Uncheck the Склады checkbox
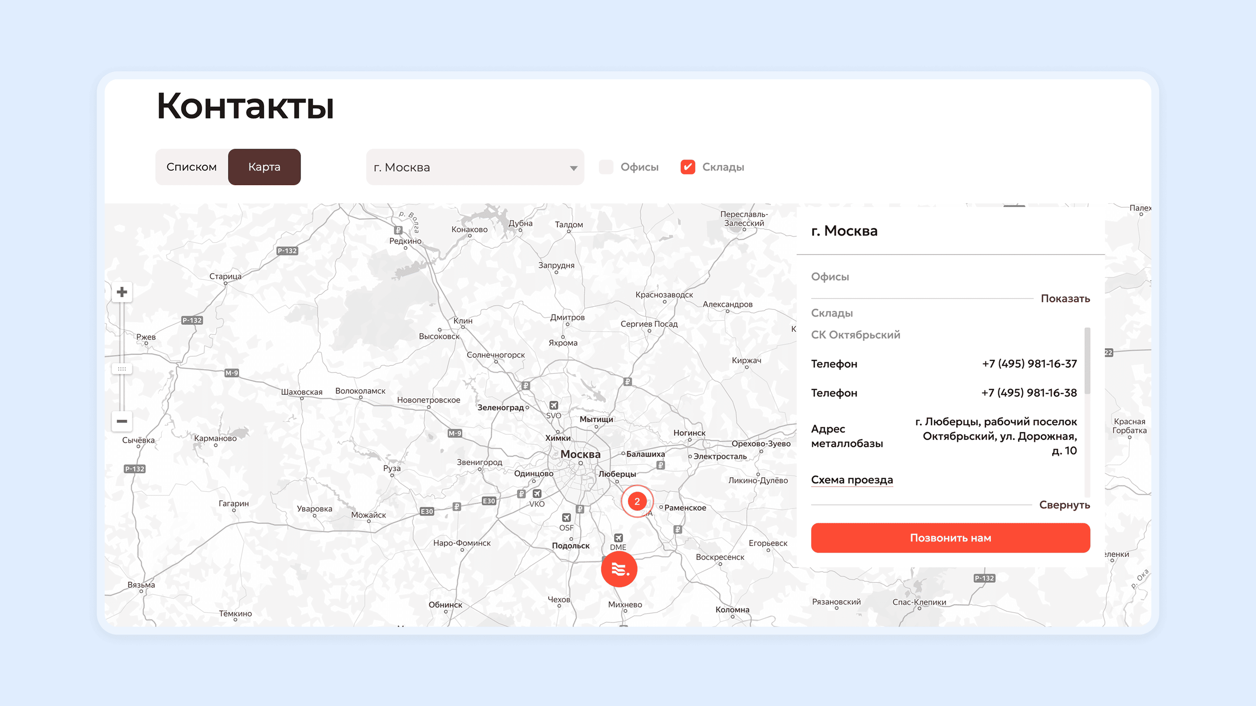This screenshot has height=706, width=1256. click(687, 167)
